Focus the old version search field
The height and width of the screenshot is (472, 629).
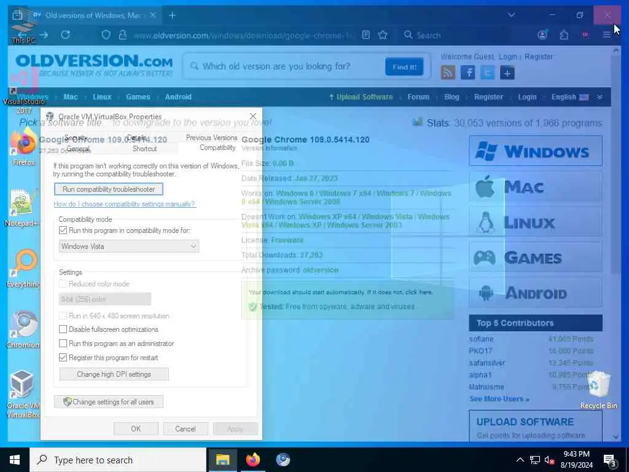285,66
